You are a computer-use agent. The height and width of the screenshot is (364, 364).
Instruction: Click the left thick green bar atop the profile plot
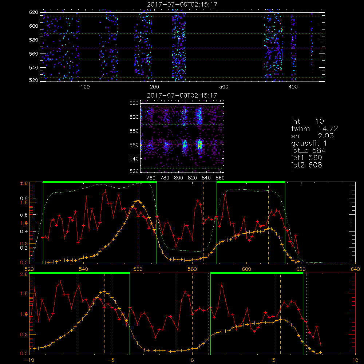point(100,182)
